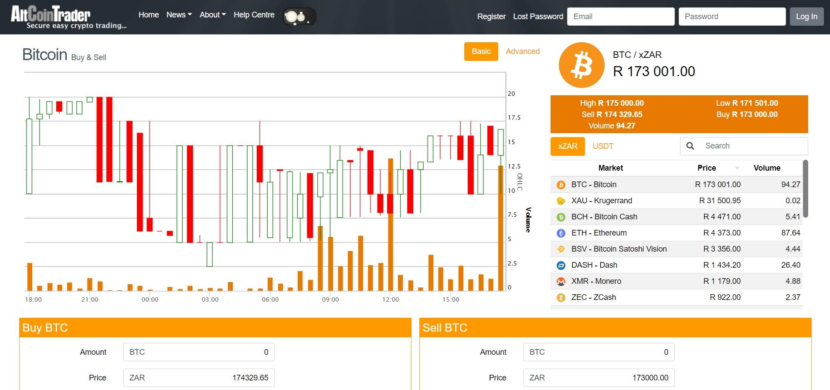Click the 12:00 chart time label
The image size is (830, 390).
391,299
